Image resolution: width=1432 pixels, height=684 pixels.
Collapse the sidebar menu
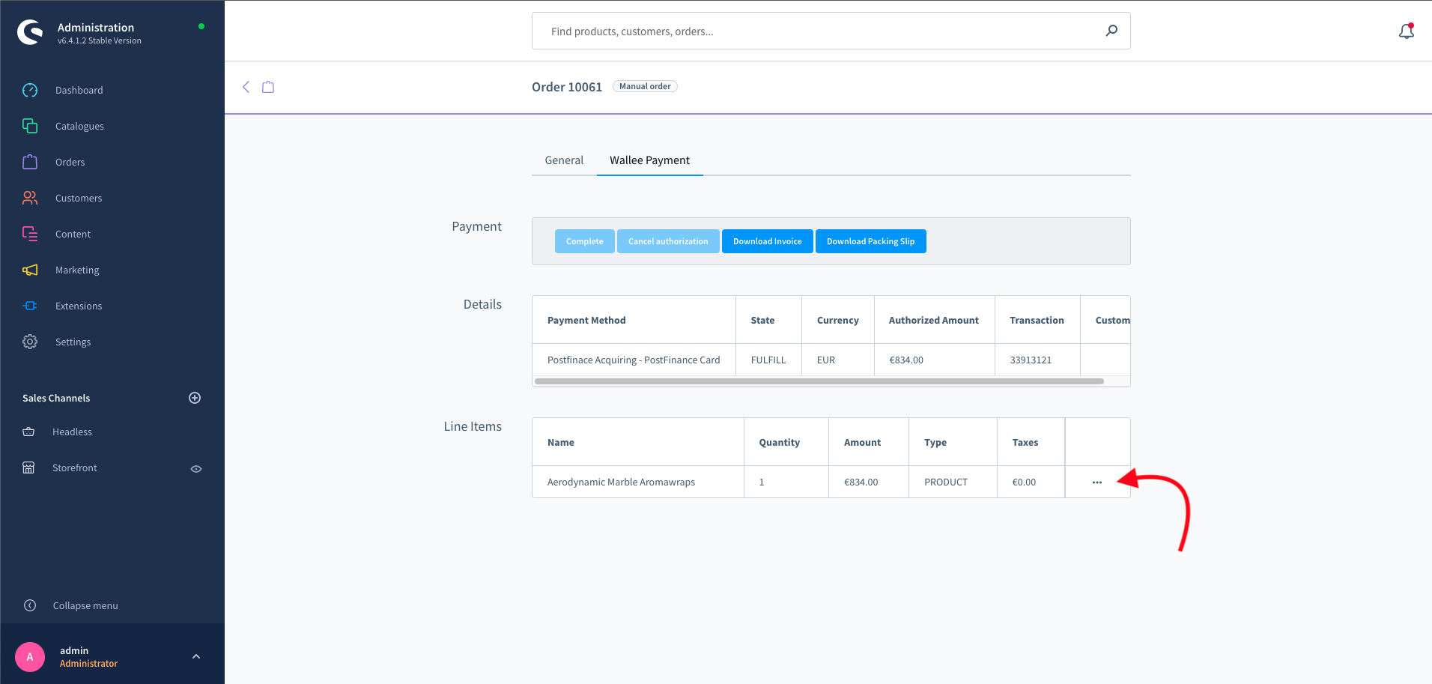coord(85,605)
